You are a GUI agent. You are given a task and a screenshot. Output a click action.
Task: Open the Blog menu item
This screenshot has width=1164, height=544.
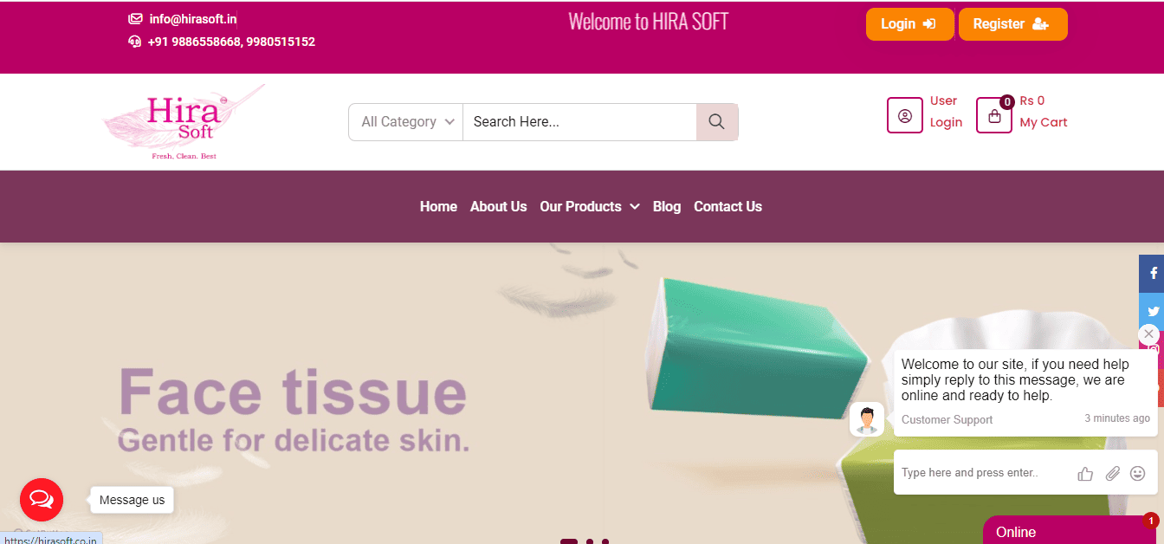(x=667, y=206)
